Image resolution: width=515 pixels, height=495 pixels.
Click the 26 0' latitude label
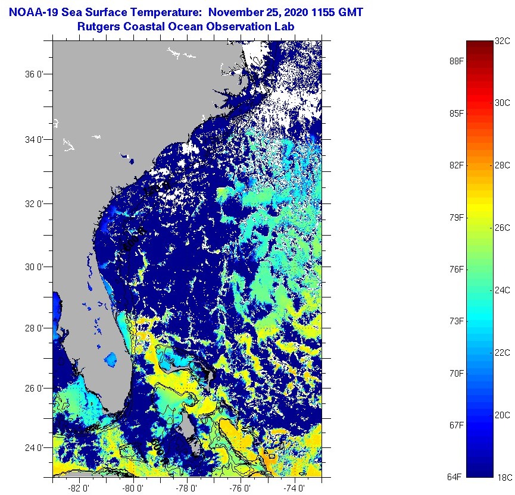pyautogui.click(x=34, y=389)
